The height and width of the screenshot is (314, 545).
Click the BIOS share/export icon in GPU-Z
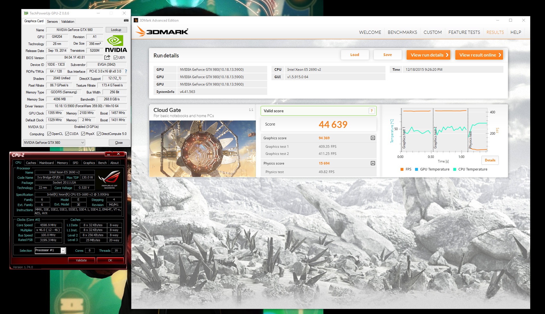tap(107, 57)
